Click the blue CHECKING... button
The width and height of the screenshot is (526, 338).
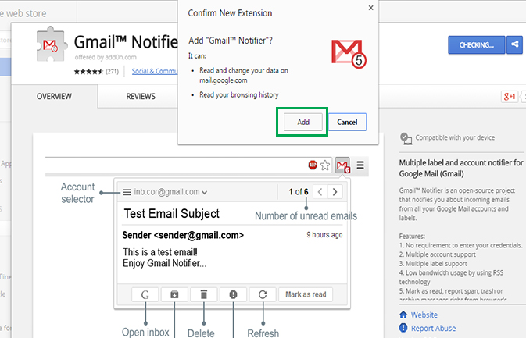point(476,45)
